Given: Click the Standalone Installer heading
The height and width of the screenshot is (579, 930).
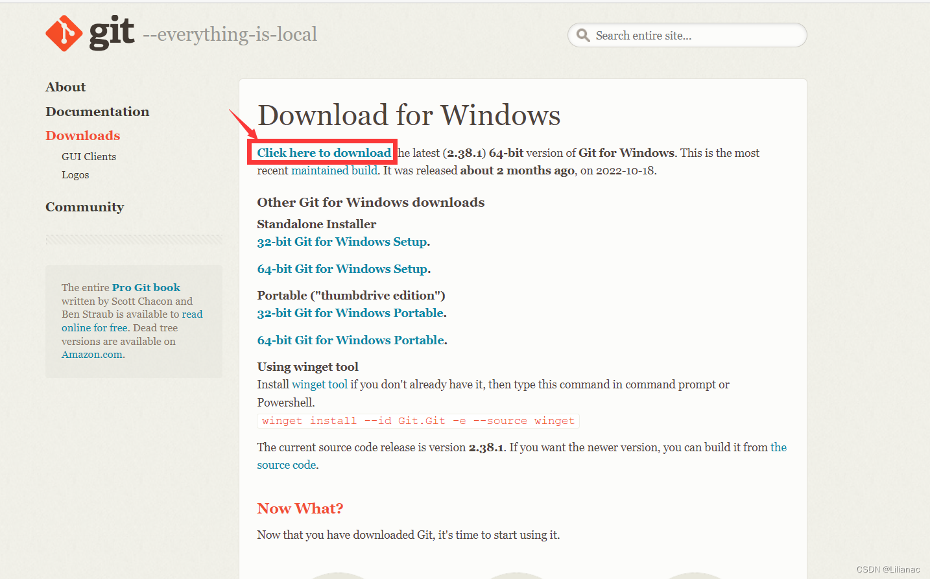Looking at the screenshot, I should coord(316,224).
